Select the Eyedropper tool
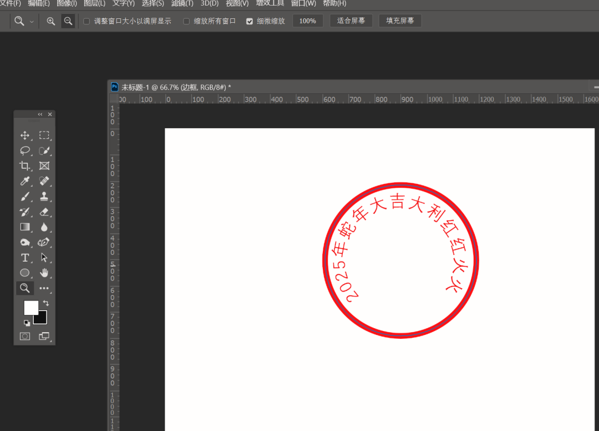Image resolution: width=599 pixels, height=431 pixels. [25, 181]
